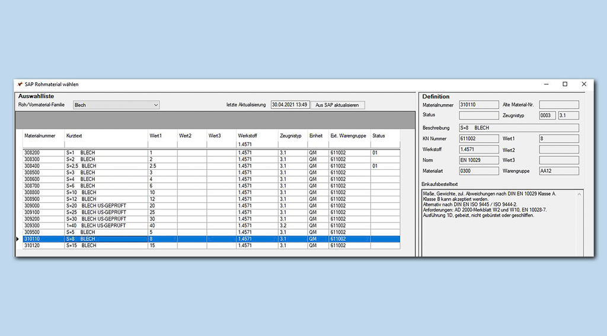Click the Aus SAP aktualisieren button
This screenshot has height=336, width=607.
pyautogui.click(x=338, y=105)
